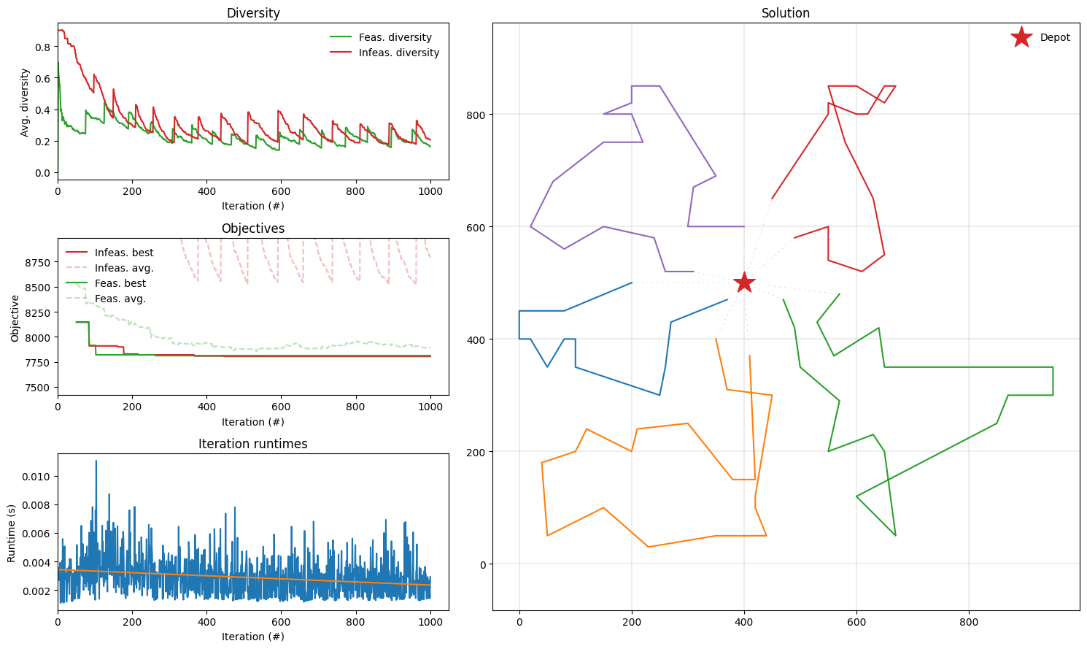The image size is (1087, 649).
Task: Click the 600 y-axis tick left of Solution plot
Action: 477,227
